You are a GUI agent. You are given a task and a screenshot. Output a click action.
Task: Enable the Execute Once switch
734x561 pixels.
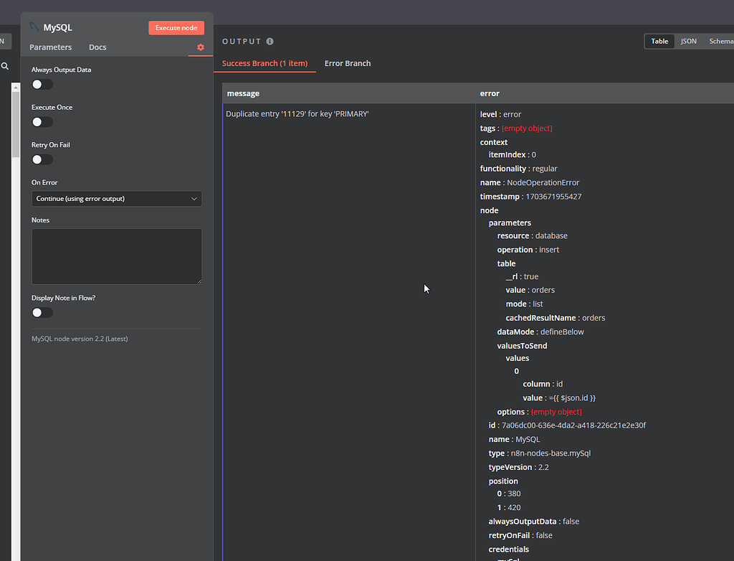(x=42, y=122)
